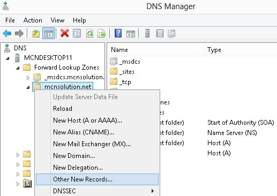Click the _tcp folder icon

coord(114,81)
